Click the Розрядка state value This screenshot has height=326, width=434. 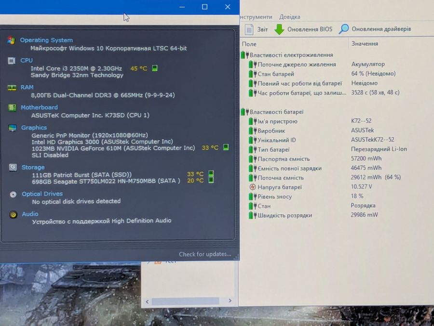[x=363, y=206]
